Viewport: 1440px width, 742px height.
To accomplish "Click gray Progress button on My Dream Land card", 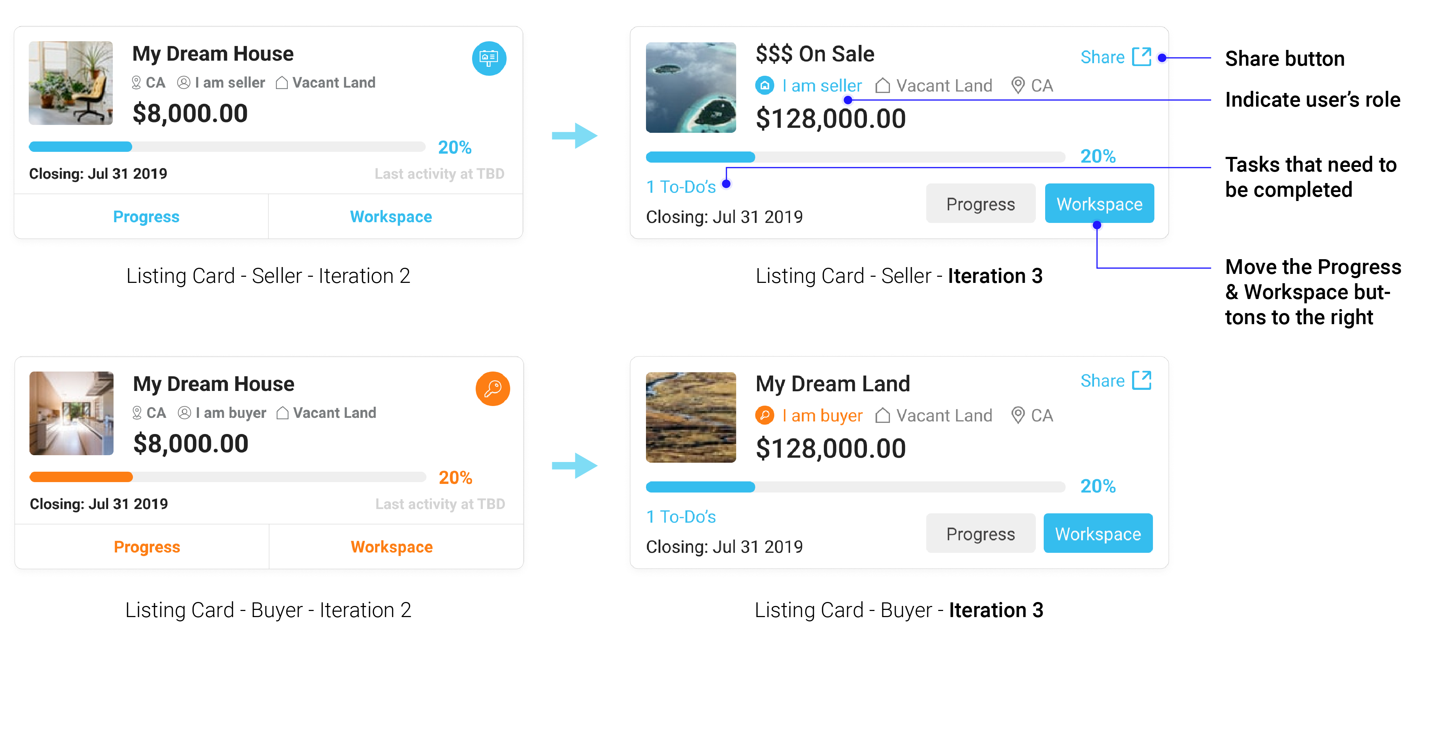I will [x=980, y=533].
